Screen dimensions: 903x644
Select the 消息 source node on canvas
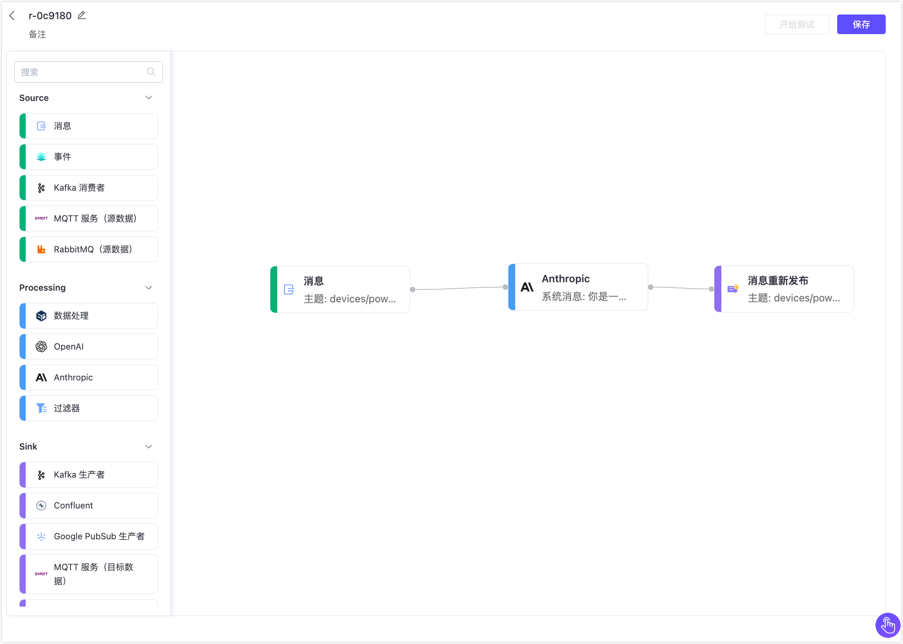(340, 290)
